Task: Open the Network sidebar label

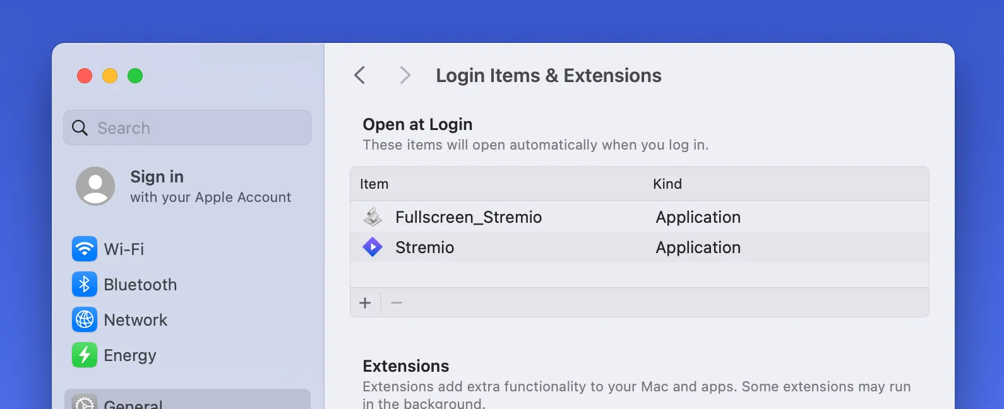Action: 135,320
